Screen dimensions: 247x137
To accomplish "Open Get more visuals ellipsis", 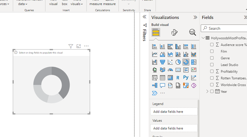I will point(162,93).
